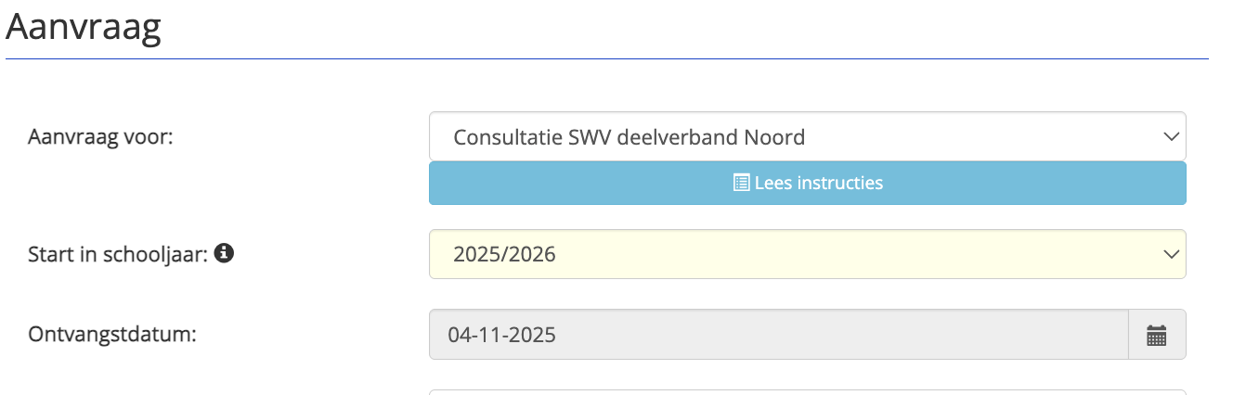Viewport: 1233px width, 395px height.
Task: Click the calendar addon button beside the date field
Action: (1156, 335)
